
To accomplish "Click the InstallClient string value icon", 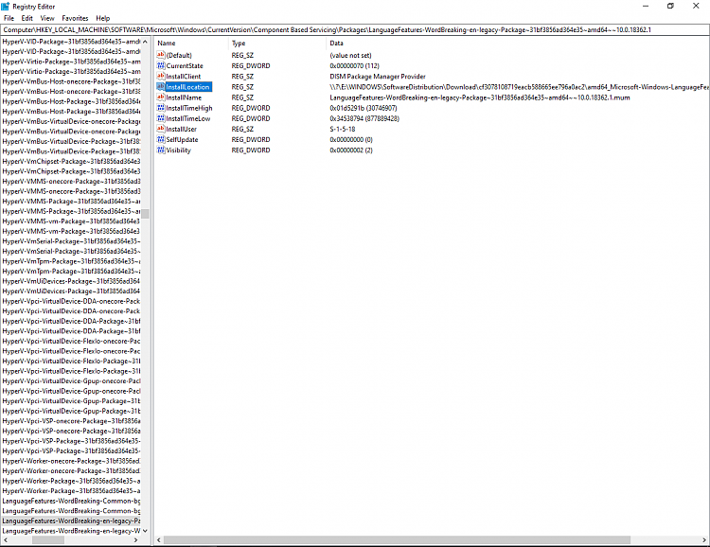I will click(x=161, y=76).
